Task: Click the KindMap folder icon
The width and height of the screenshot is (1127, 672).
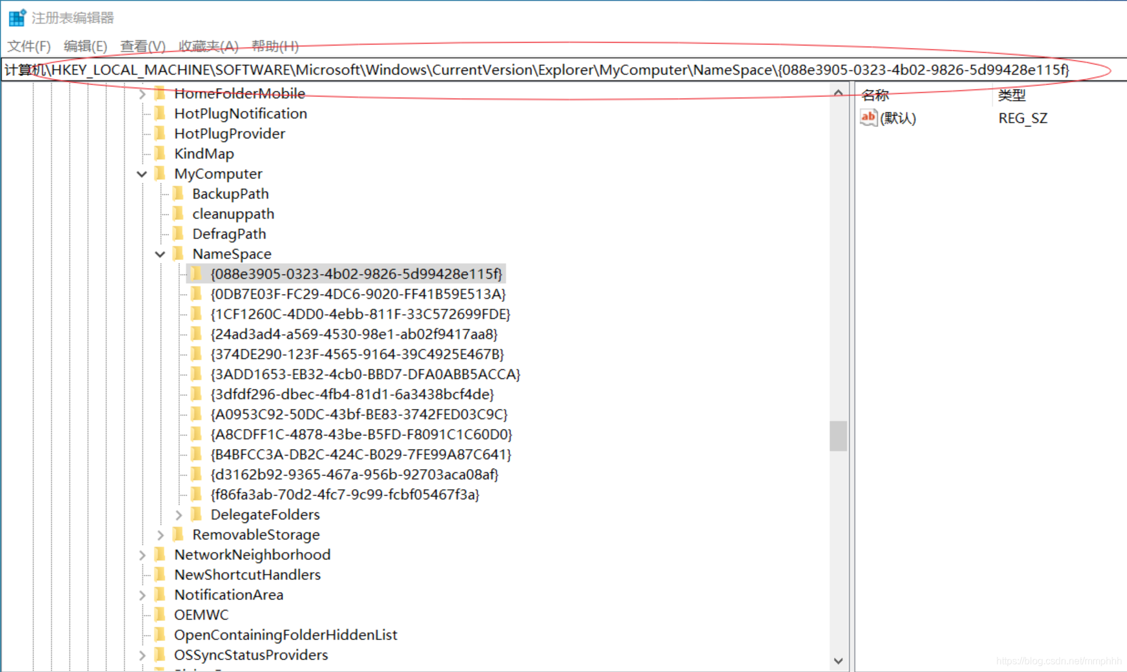Action: (160, 153)
